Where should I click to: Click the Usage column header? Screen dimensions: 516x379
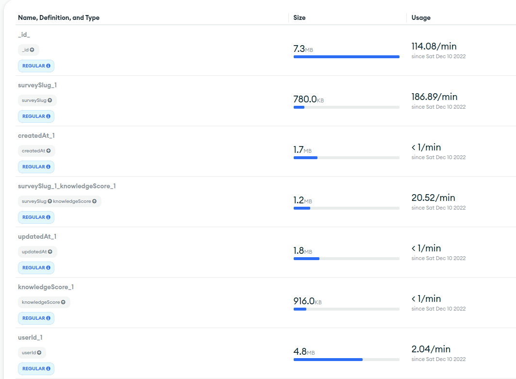click(x=420, y=17)
